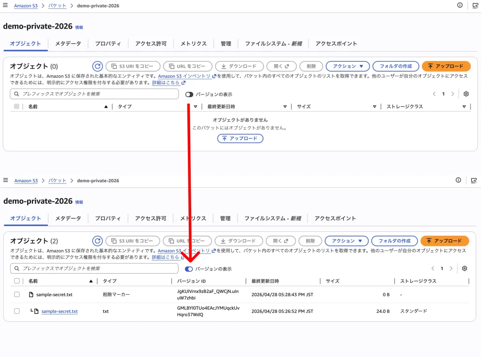
Task: Turn off the enabled バージョンの表示 toggle
Action: 189,269
